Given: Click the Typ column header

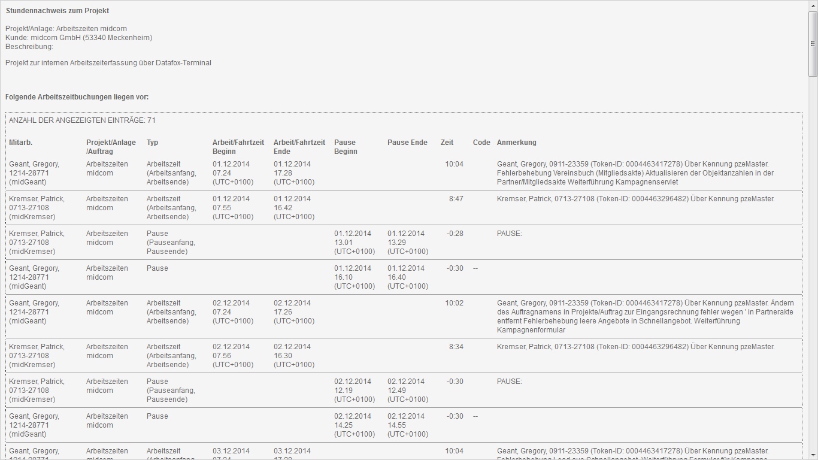Looking at the screenshot, I should click(x=153, y=143).
